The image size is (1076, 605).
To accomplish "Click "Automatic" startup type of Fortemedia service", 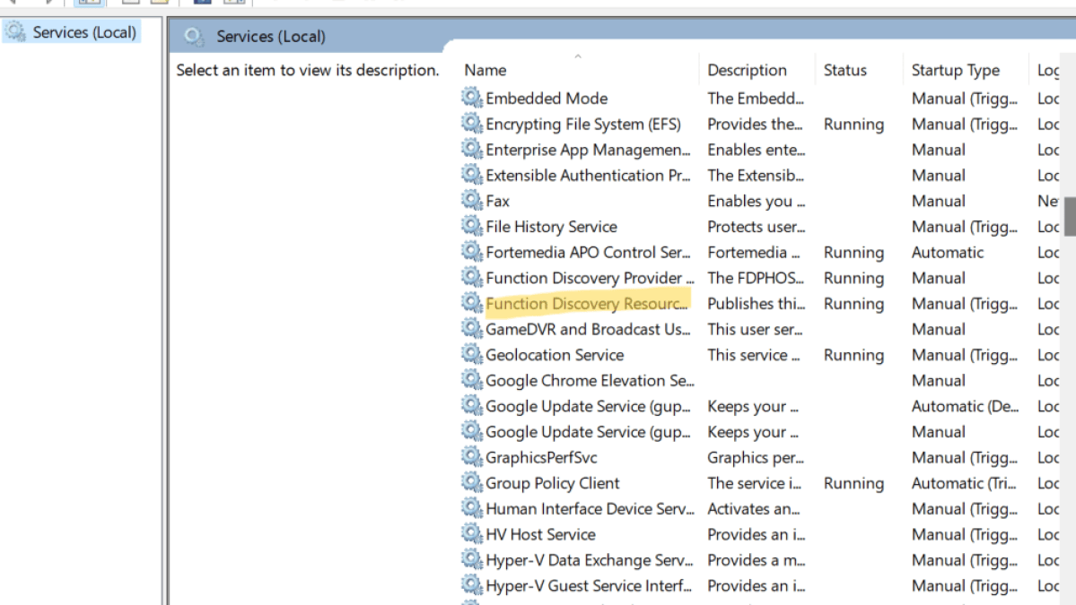I will [947, 252].
